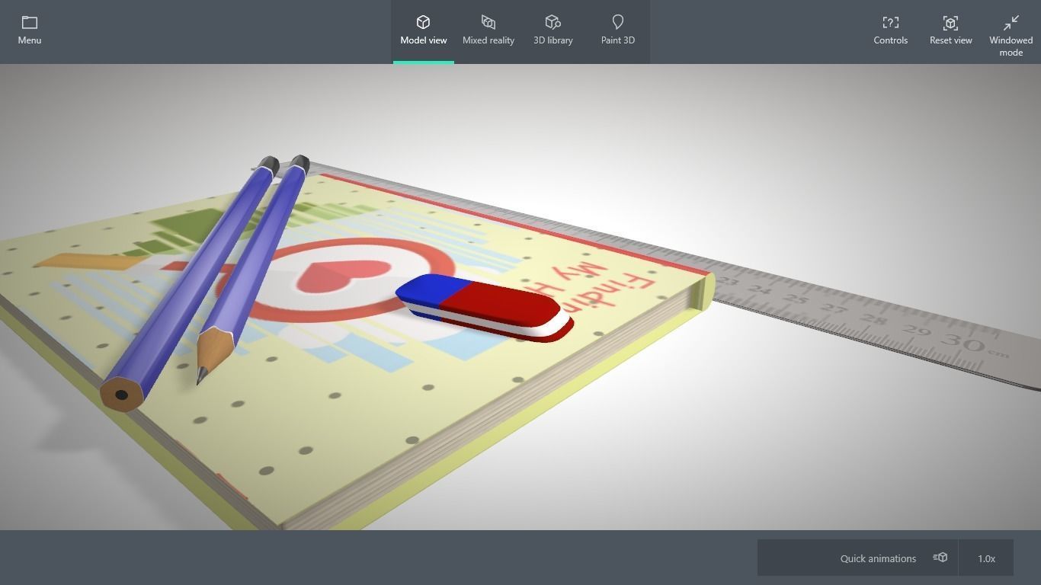The width and height of the screenshot is (1041, 585).
Task: Open the Mixed reality icon
Action: point(488,21)
